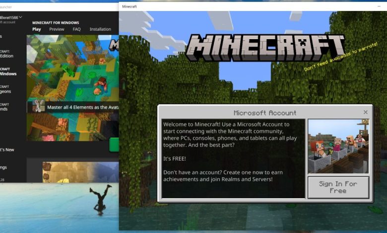The image size is (387, 233).
Task: Select Java Edition in launcher sidebar
Action: 6,54
